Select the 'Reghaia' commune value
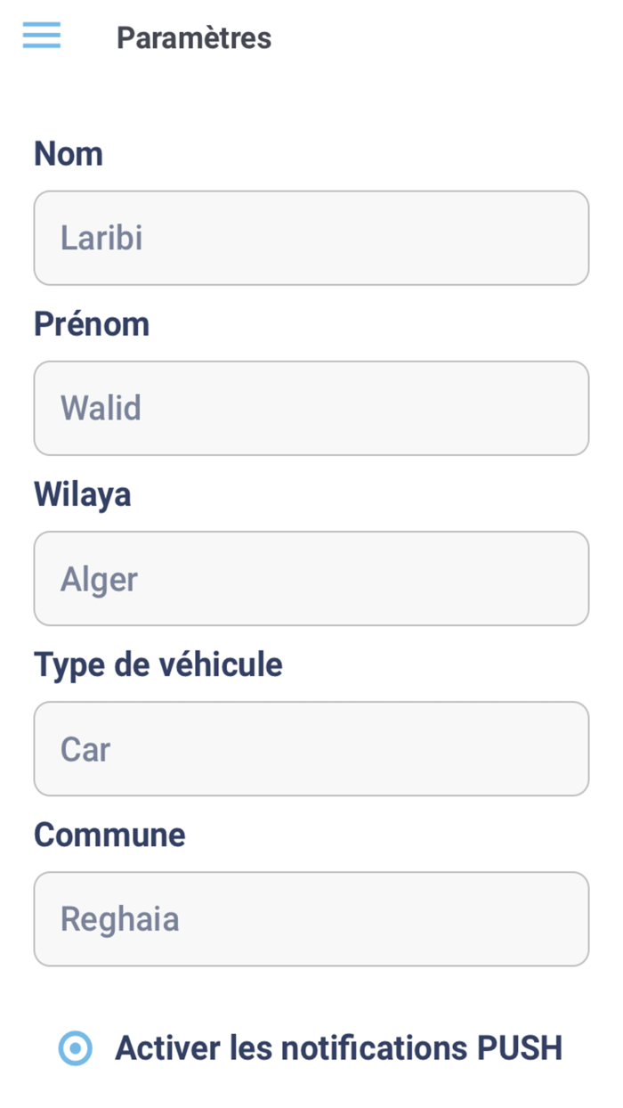The height and width of the screenshot is (1108, 623). point(119,920)
